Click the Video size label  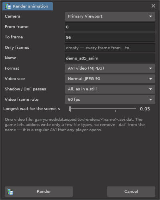point(15,79)
